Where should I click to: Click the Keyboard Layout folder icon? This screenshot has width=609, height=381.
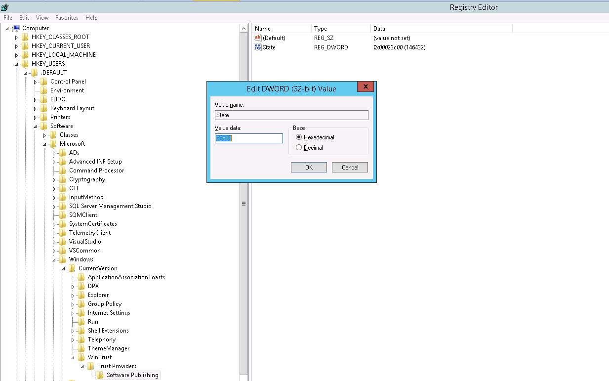tap(44, 108)
